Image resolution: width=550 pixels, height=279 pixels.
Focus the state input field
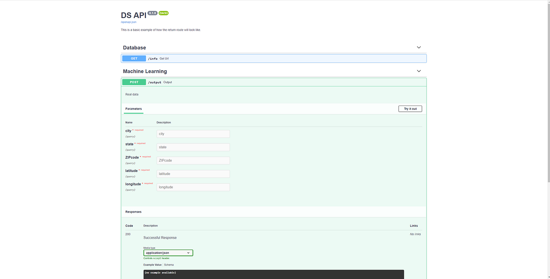click(x=193, y=147)
